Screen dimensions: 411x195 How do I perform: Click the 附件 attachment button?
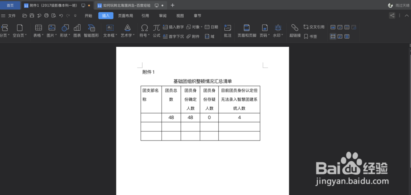point(193,36)
